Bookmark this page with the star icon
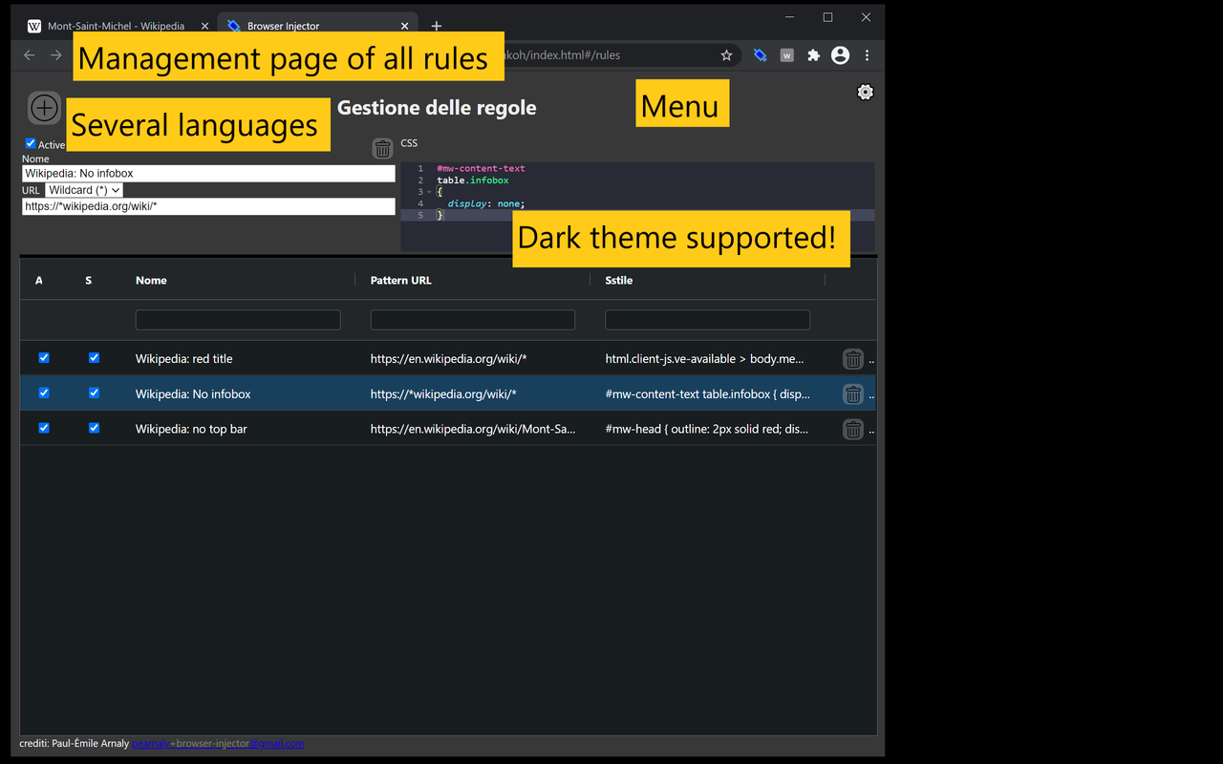 tap(726, 55)
